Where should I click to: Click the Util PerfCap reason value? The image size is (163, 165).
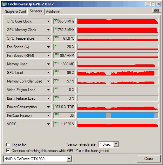[x=65, y=115]
